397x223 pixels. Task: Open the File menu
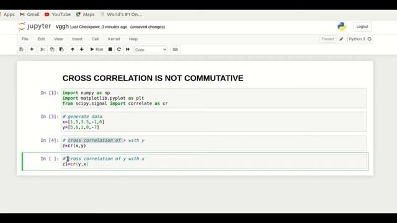click(x=25, y=39)
